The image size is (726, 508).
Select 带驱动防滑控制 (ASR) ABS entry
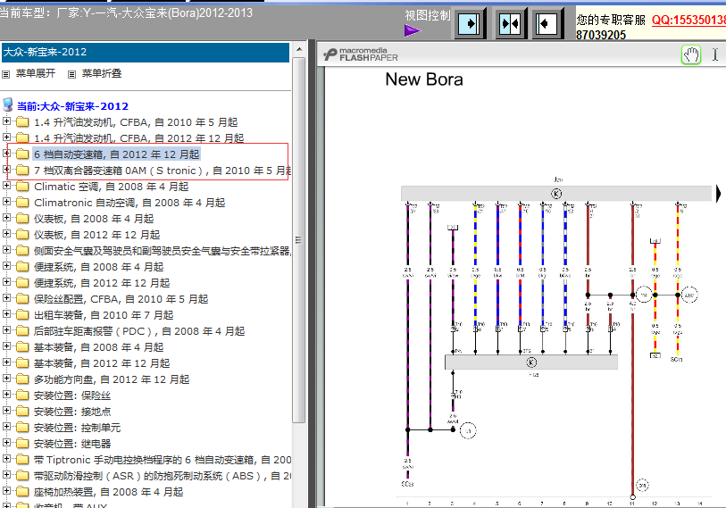coord(162,476)
